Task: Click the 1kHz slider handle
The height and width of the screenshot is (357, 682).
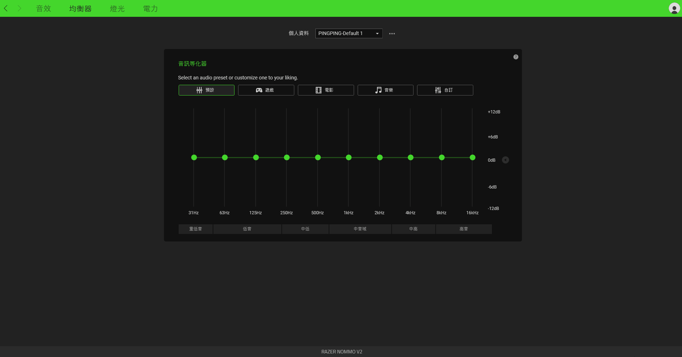Action: (349, 157)
